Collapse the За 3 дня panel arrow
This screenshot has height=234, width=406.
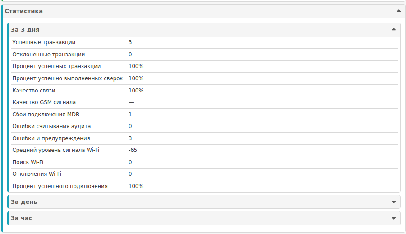(x=394, y=29)
